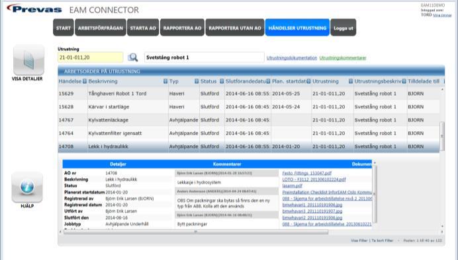The image size is (458, 260).
Task: Click the details panel vertical scrollbar
Action: [375, 194]
